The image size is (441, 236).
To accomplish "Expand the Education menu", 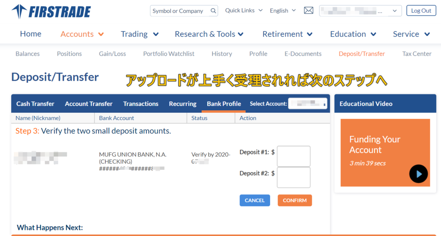I will pos(353,34).
